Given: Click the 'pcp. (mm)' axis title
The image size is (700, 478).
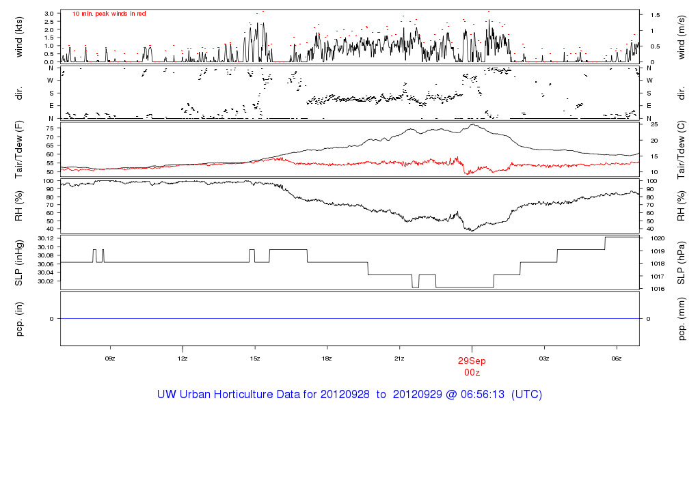Looking at the screenshot, I should (x=682, y=319).
